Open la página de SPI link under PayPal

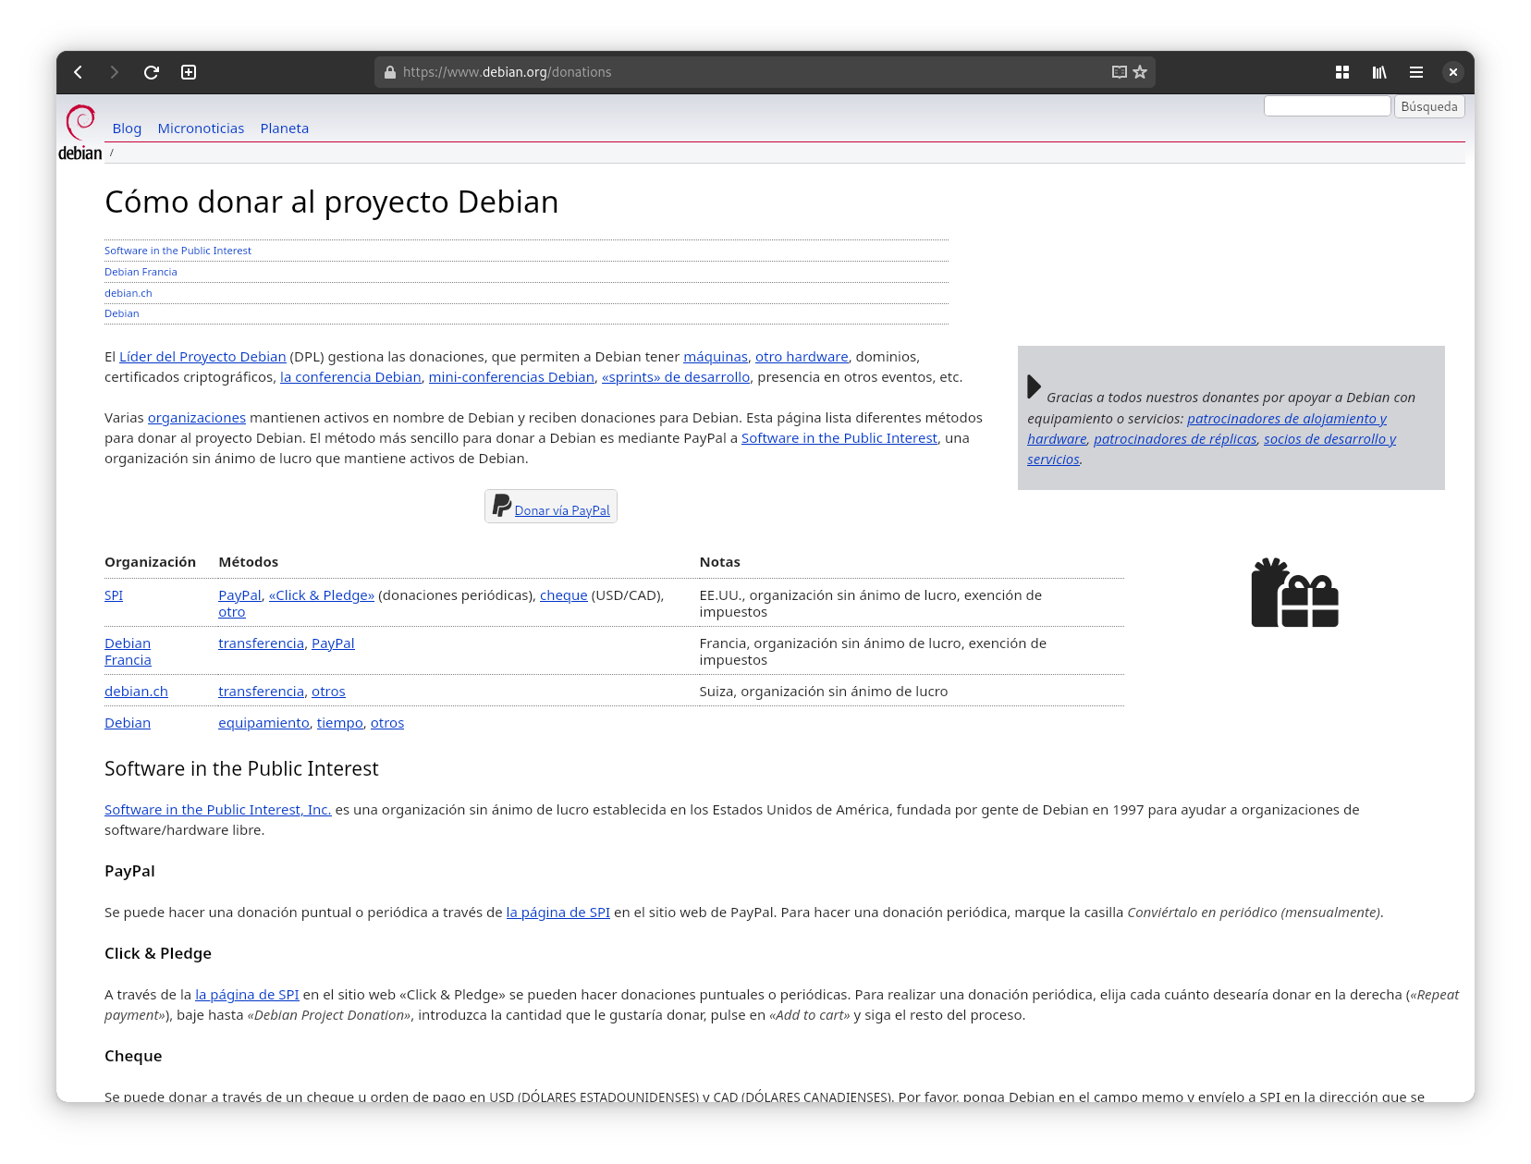[x=558, y=913]
